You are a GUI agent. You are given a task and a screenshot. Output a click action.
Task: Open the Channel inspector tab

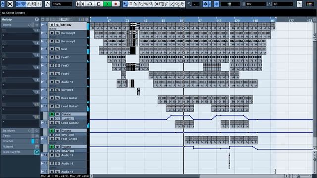pyautogui.click(x=20, y=141)
